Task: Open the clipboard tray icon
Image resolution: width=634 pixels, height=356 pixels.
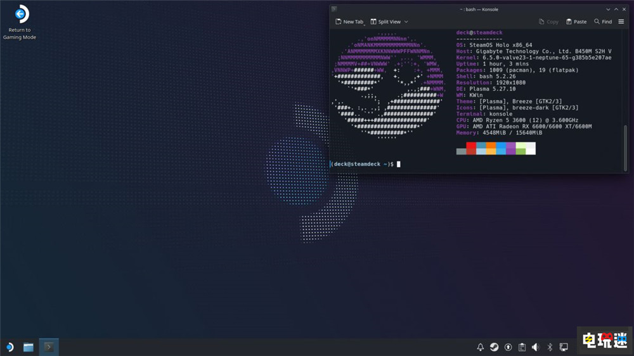Action: point(522,347)
